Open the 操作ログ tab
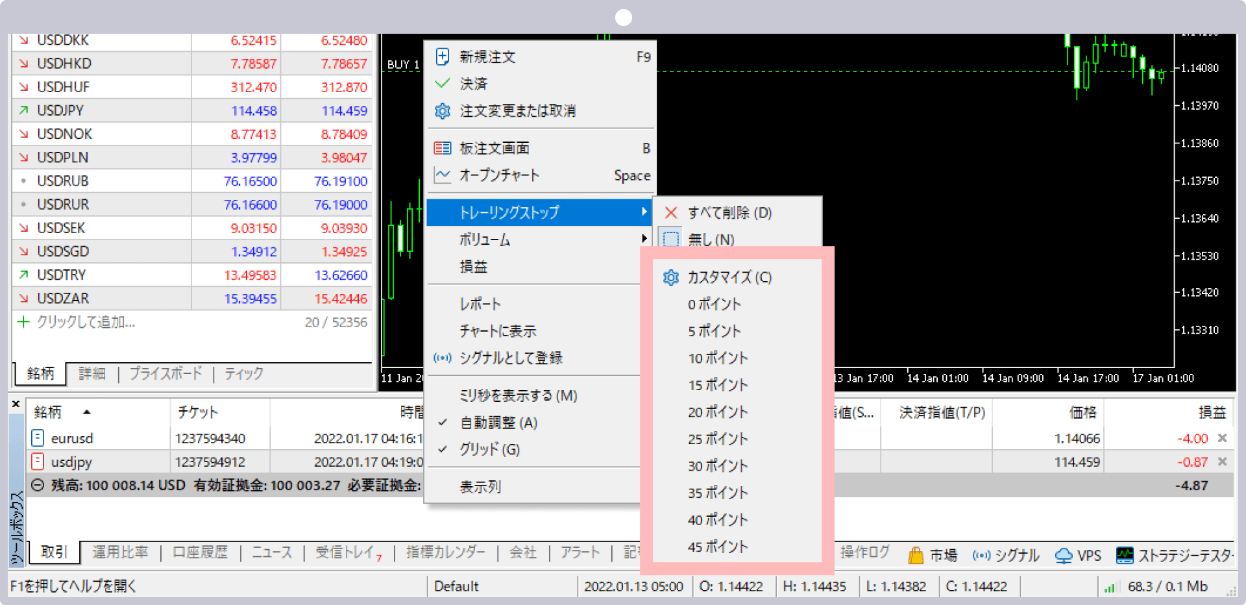 tap(865, 552)
